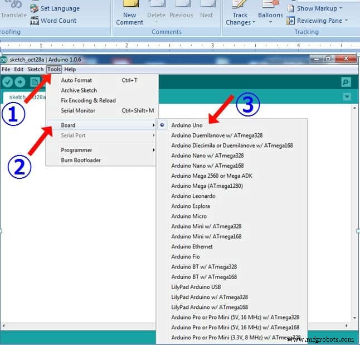Choose Arduino Leonardo from board list
Viewport: 360px width, 345px height.
[x=193, y=196]
